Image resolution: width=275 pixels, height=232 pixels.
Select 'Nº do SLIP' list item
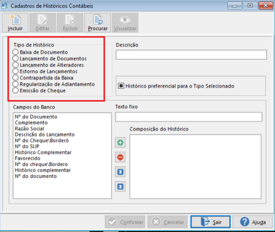pyautogui.click(x=27, y=147)
